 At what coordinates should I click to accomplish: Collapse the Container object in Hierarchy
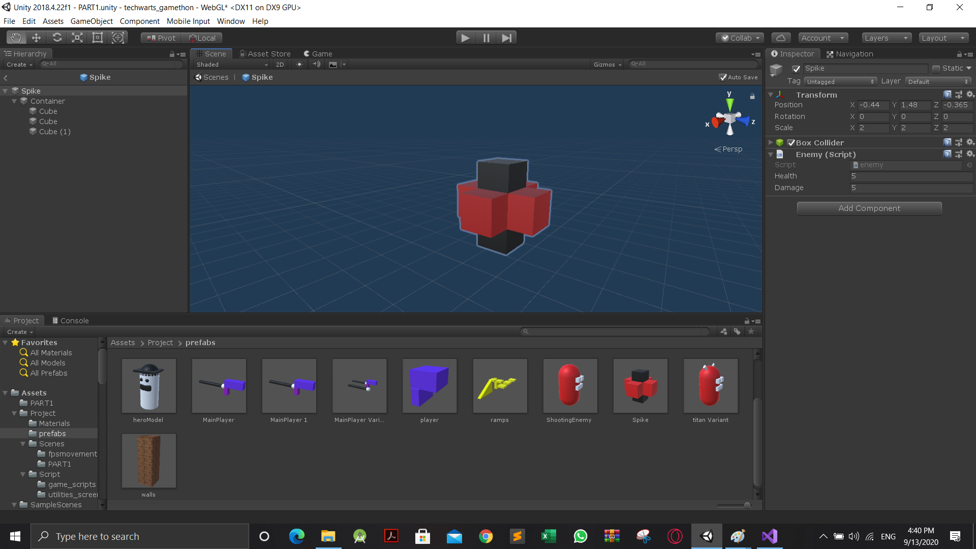(14, 101)
